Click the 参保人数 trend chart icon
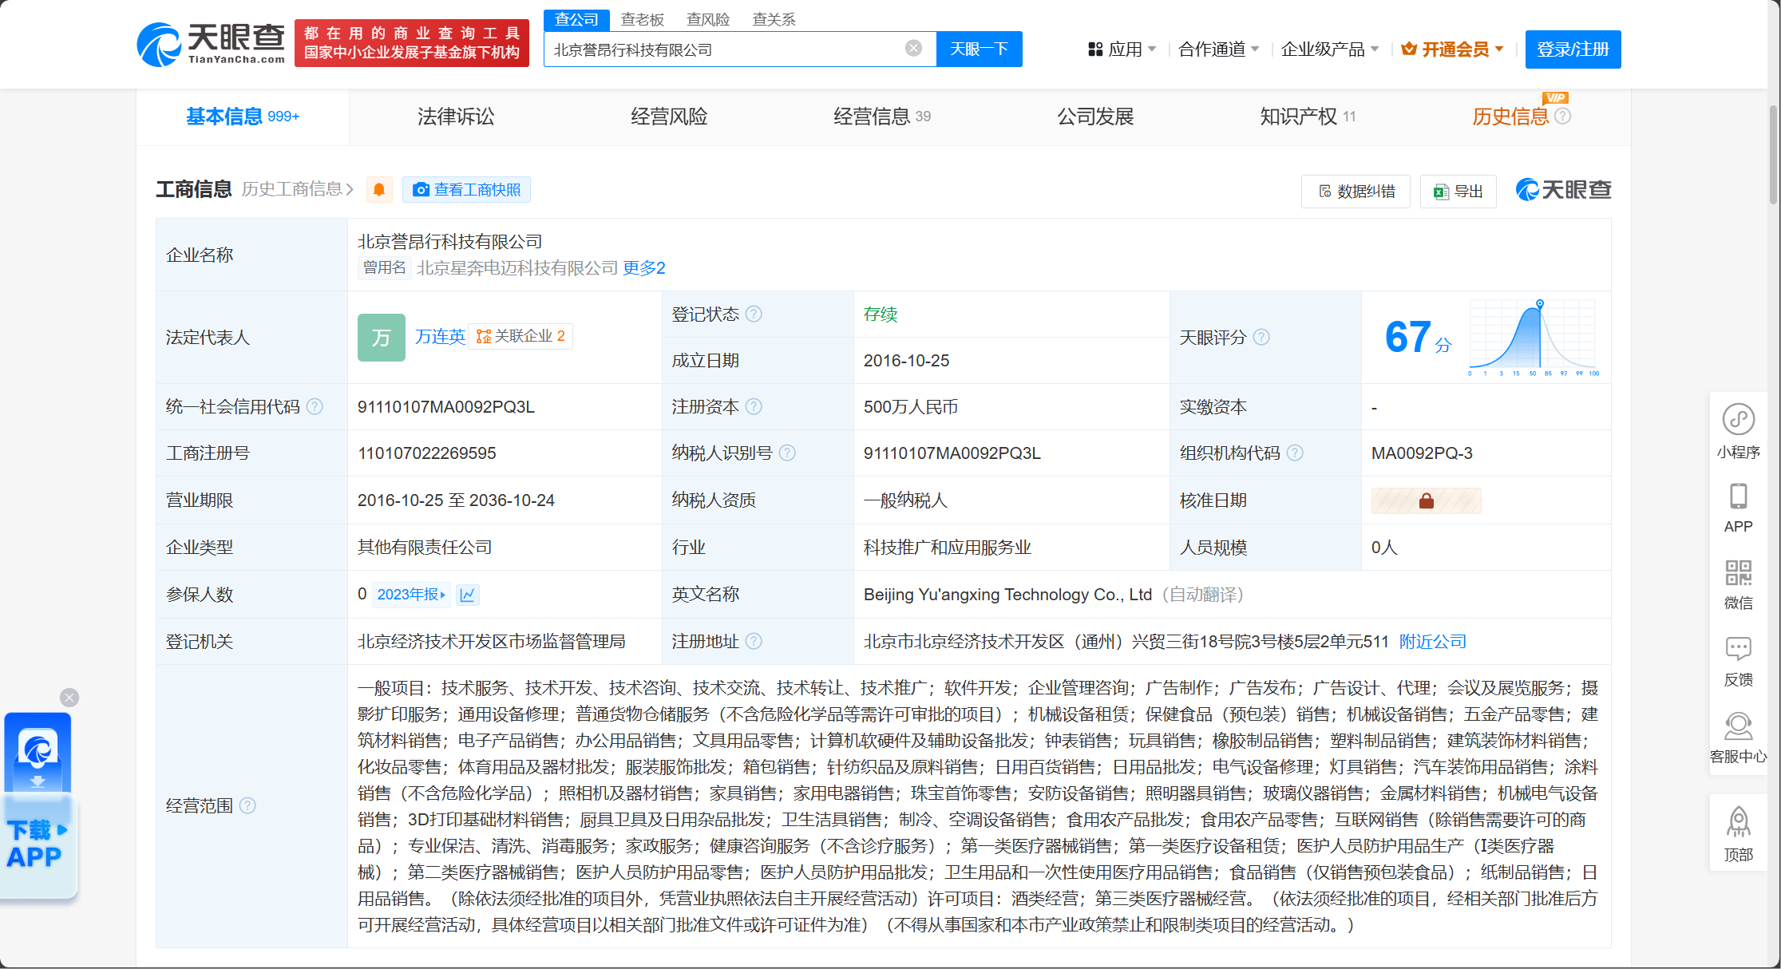Image resolution: width=1781 pixels, height=969 pixels. coord(468,595)
